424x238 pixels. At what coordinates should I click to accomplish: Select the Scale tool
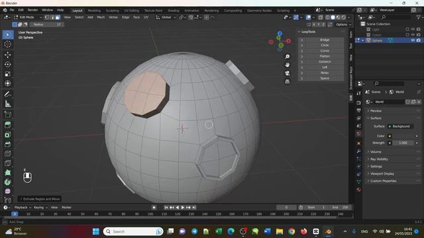(x=8, y=74)
